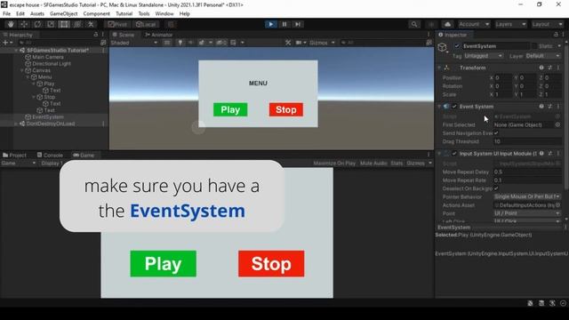Open the Layers dropdown

510,24
